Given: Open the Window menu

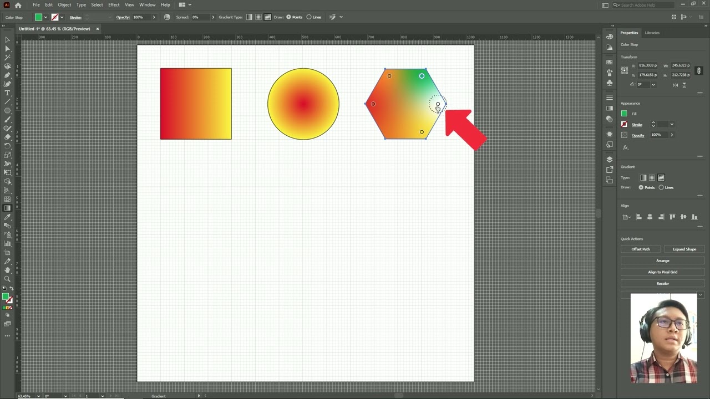Looking at the screenshot, I should click(x=148, y=5).
